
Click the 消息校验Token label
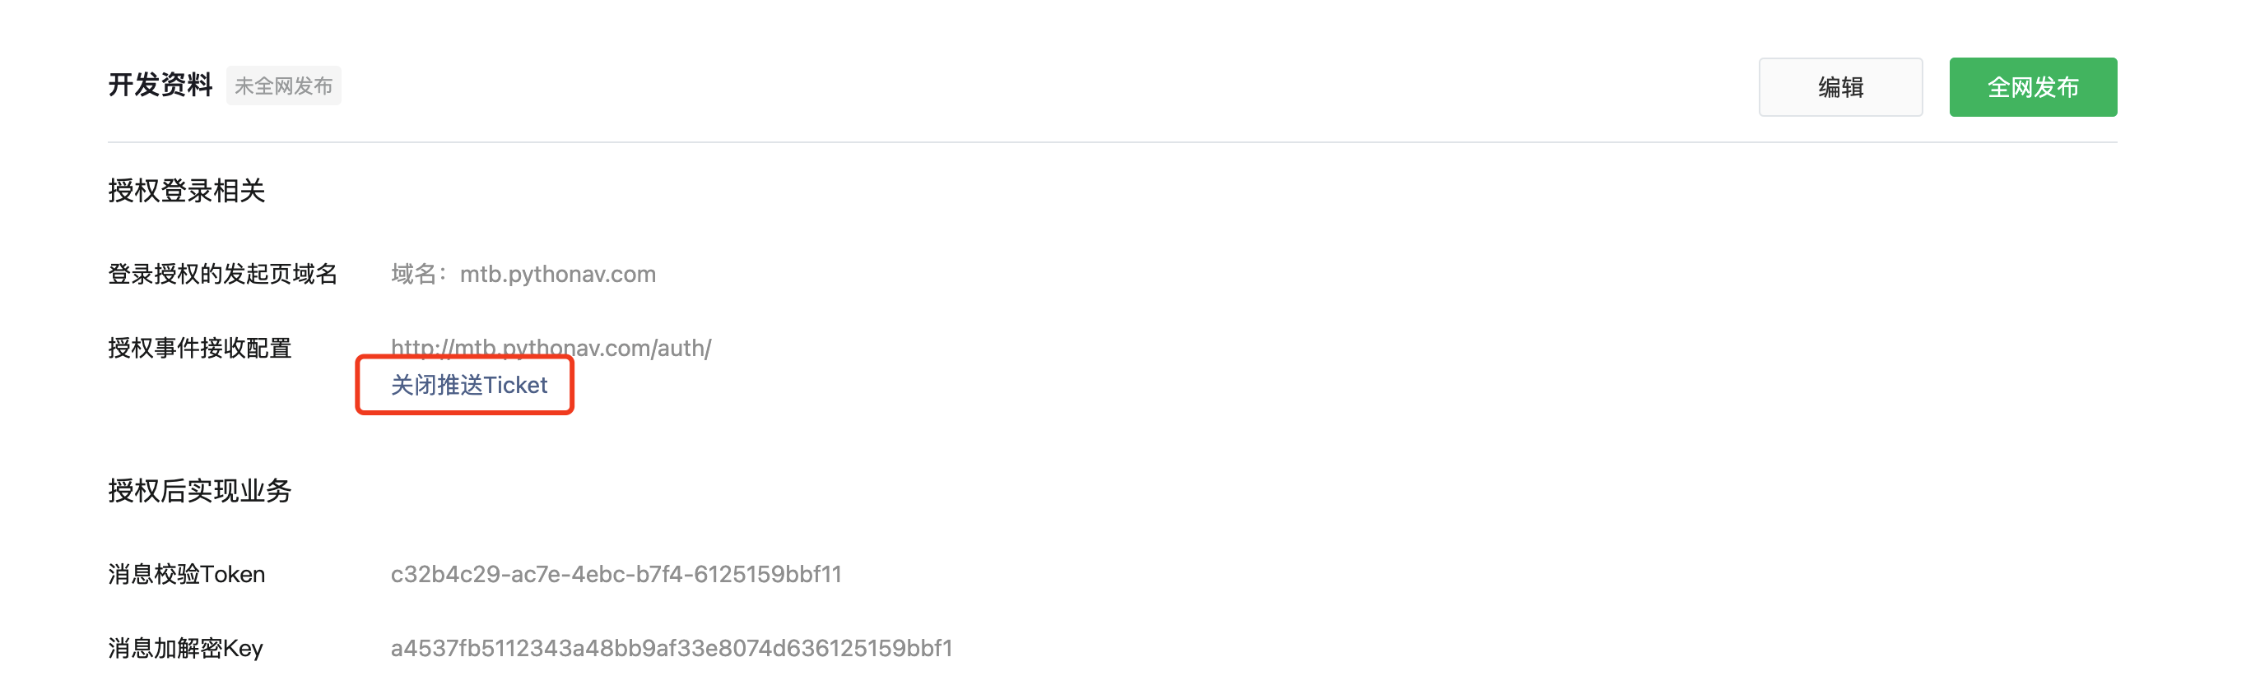point(186,574)
